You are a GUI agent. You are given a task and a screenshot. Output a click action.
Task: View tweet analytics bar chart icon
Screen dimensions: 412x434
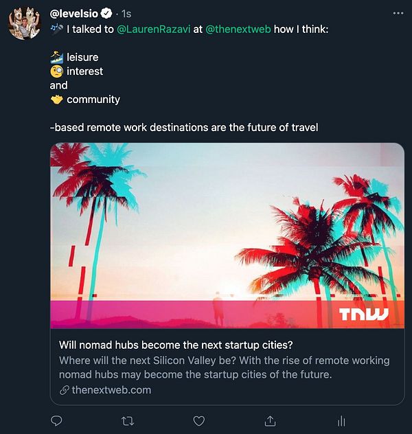pyautogui.click(x=341, y=420)
